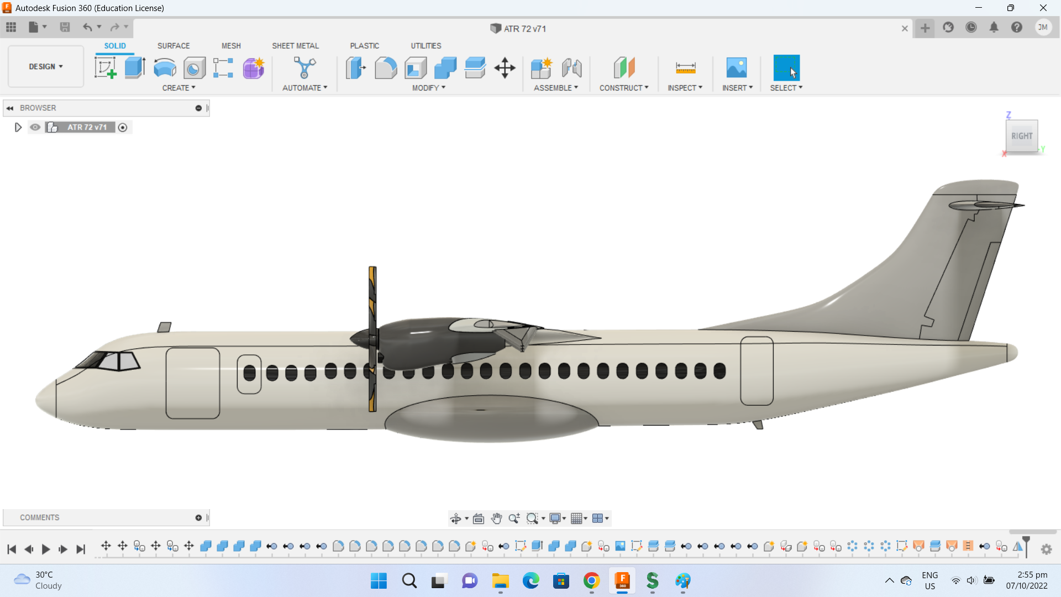The height and width of the screenshot is (597, 1061).
Task: Open the DESIGN workspace dropdown
Action: pyautogui.click(x=46, y=66)
